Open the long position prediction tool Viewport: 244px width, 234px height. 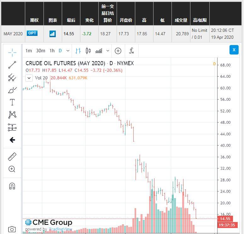pyautogui.click(x=12, y=128)
